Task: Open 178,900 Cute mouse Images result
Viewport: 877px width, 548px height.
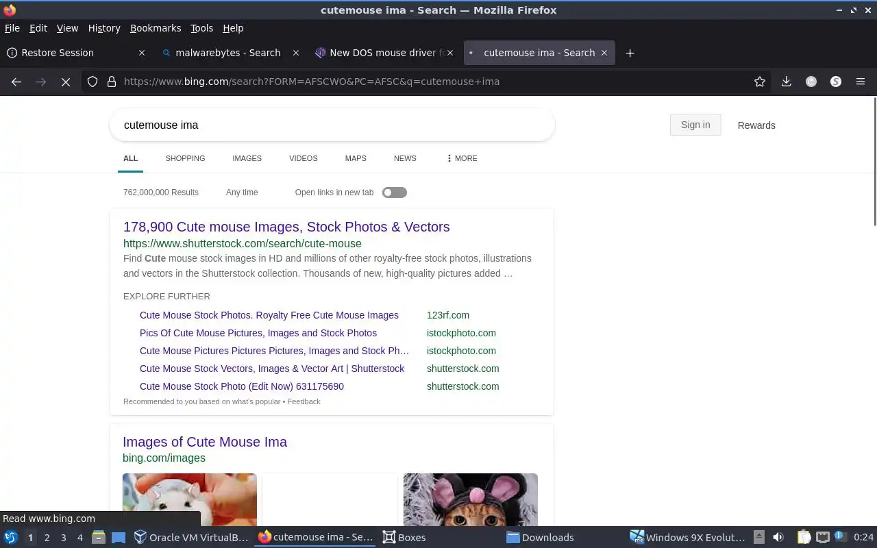Action: (286, 227)
